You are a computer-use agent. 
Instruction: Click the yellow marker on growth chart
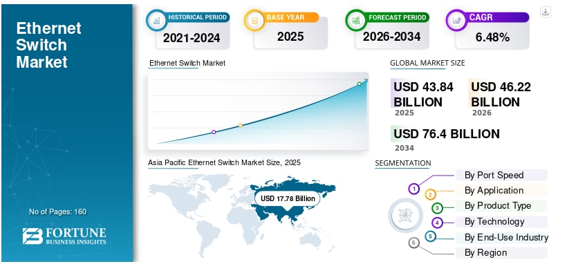click(241, 126)
